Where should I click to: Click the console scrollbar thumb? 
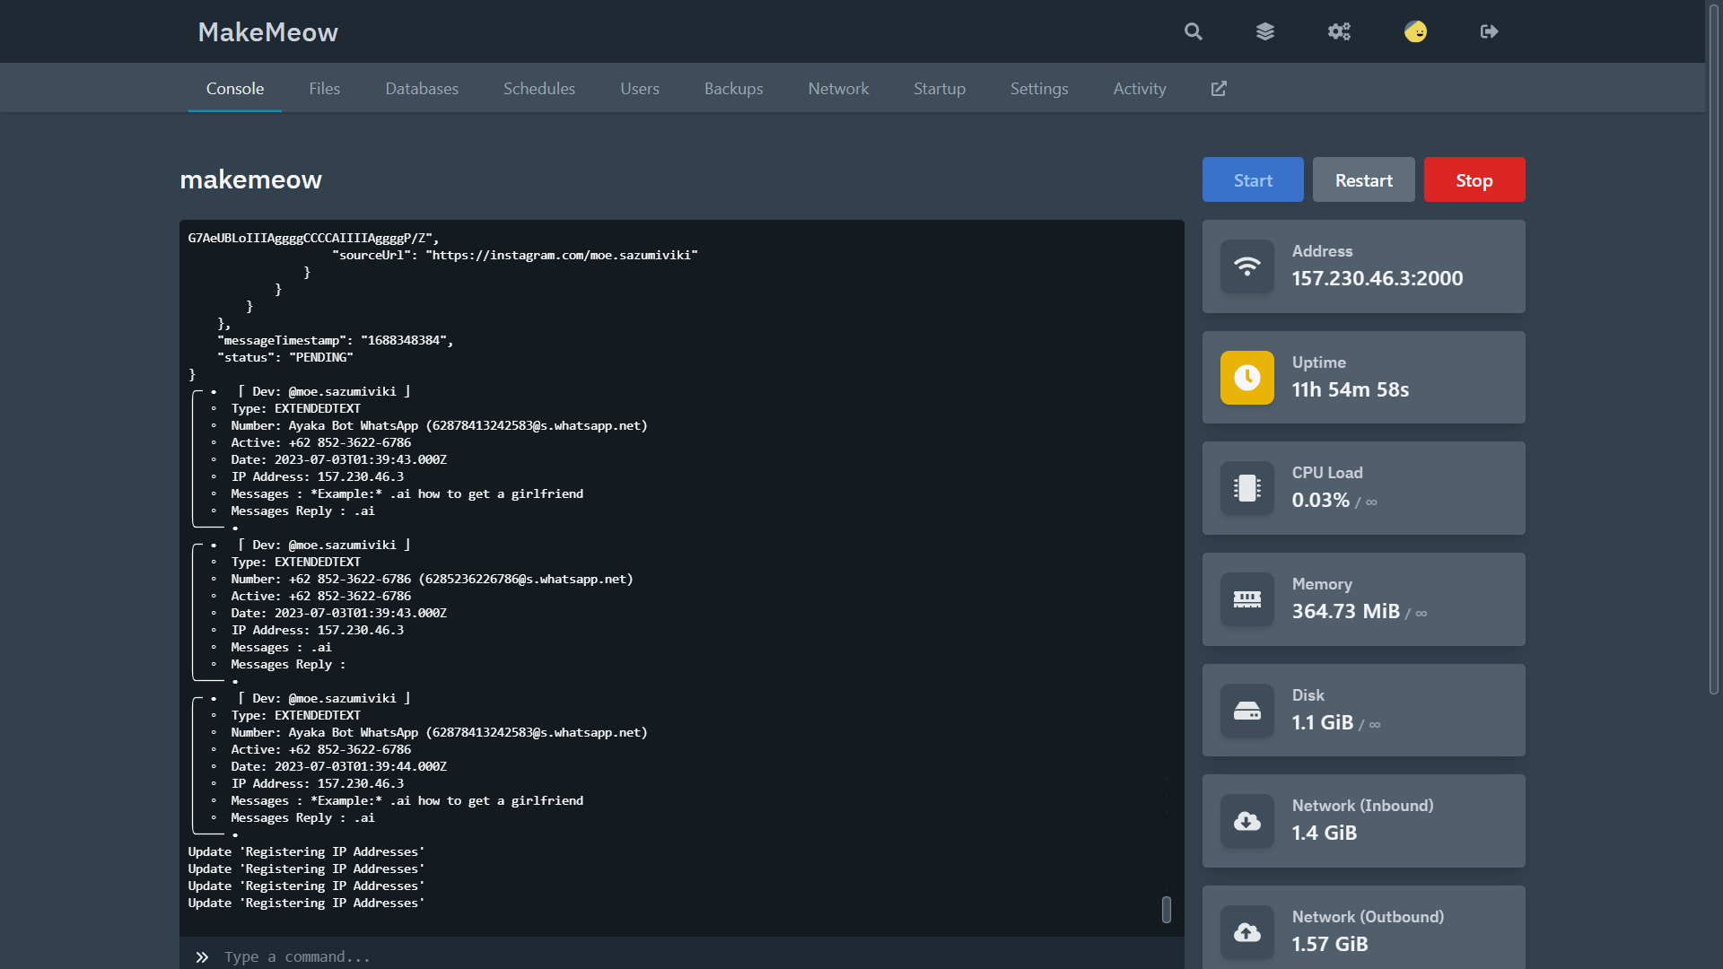(x=1166, y=909)
